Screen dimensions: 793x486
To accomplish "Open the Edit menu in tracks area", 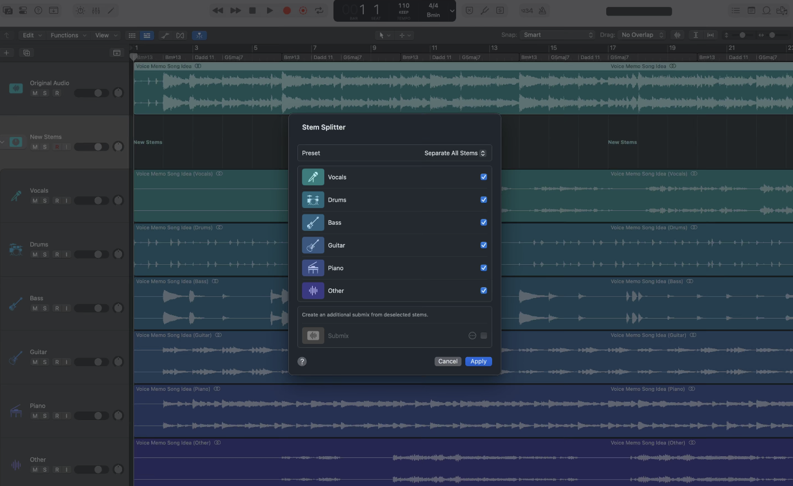I will [x=31, y=35].
